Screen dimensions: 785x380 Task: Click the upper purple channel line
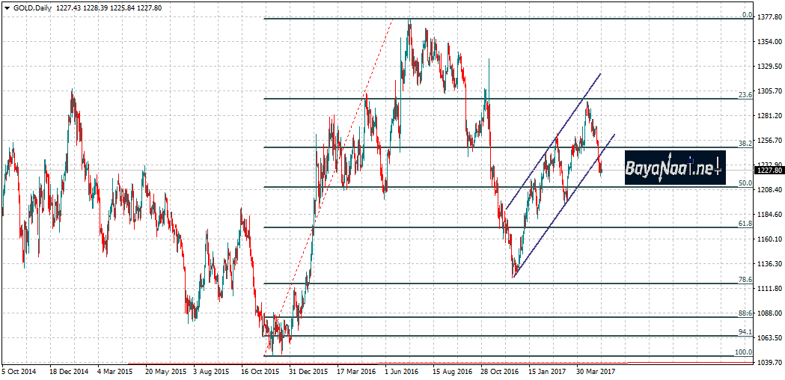(554, 141)
